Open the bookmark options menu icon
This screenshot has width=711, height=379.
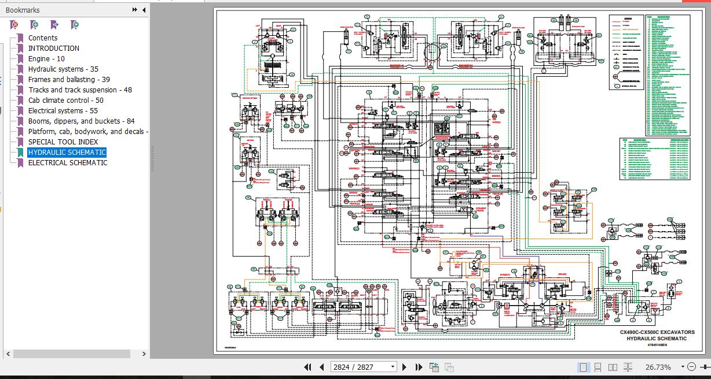tap(75, 25)
